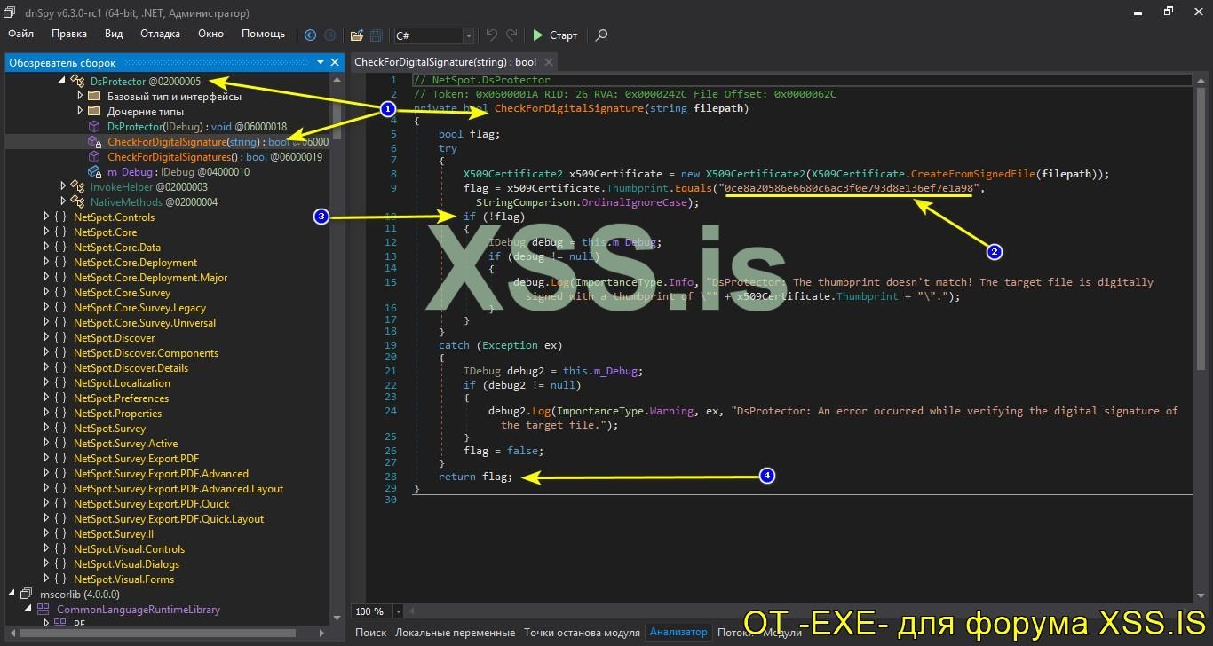Close the CheckForDigitalSignature tab

(549, 62)
